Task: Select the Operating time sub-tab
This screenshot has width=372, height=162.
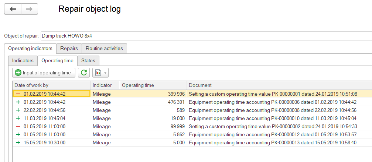Action: click(57, 60)
